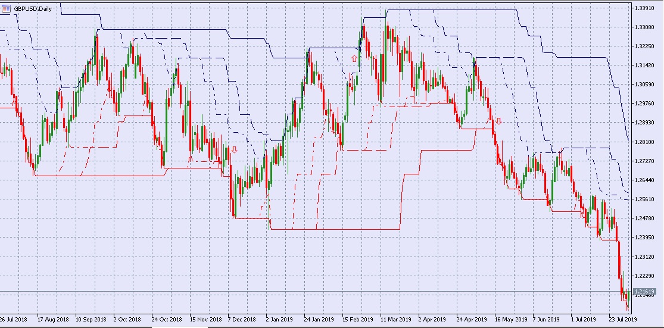Select the red down arrow near 16 May 2019

point(499,122)
